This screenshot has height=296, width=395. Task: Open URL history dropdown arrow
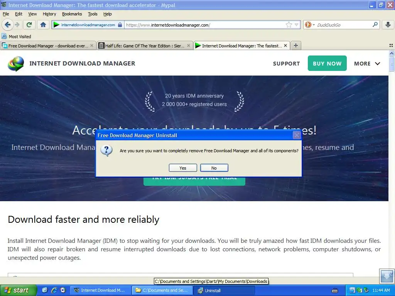click(297, 25)
